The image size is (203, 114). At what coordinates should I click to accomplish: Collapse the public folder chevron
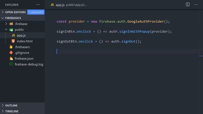pyautogui.click(x=6, y=29)
